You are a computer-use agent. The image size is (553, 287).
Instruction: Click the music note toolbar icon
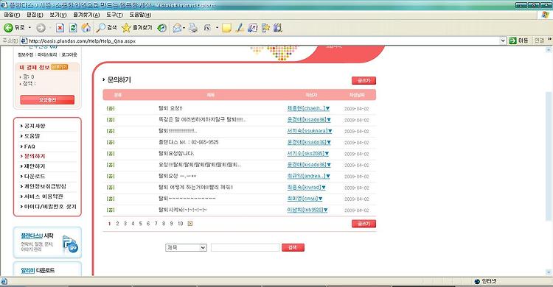coord(252,28)
